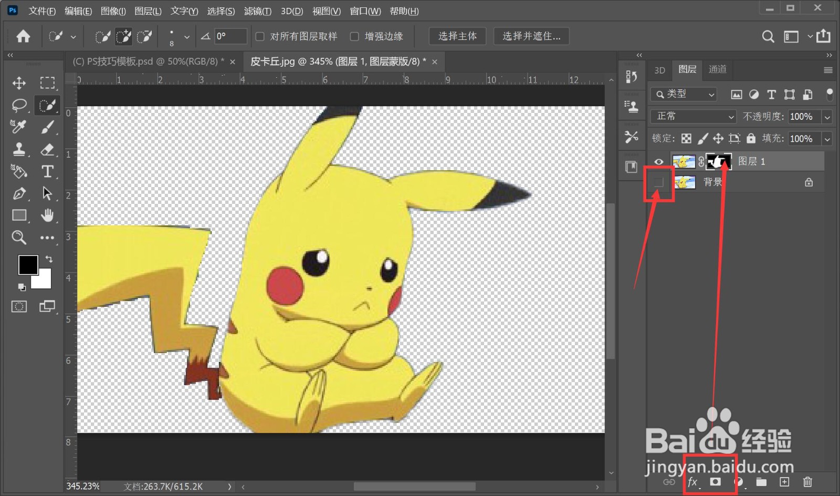Click the Delete Layer trash icon
Image resolution: width=840 pixels, height=496 pixels.
(x=807, y=482)
